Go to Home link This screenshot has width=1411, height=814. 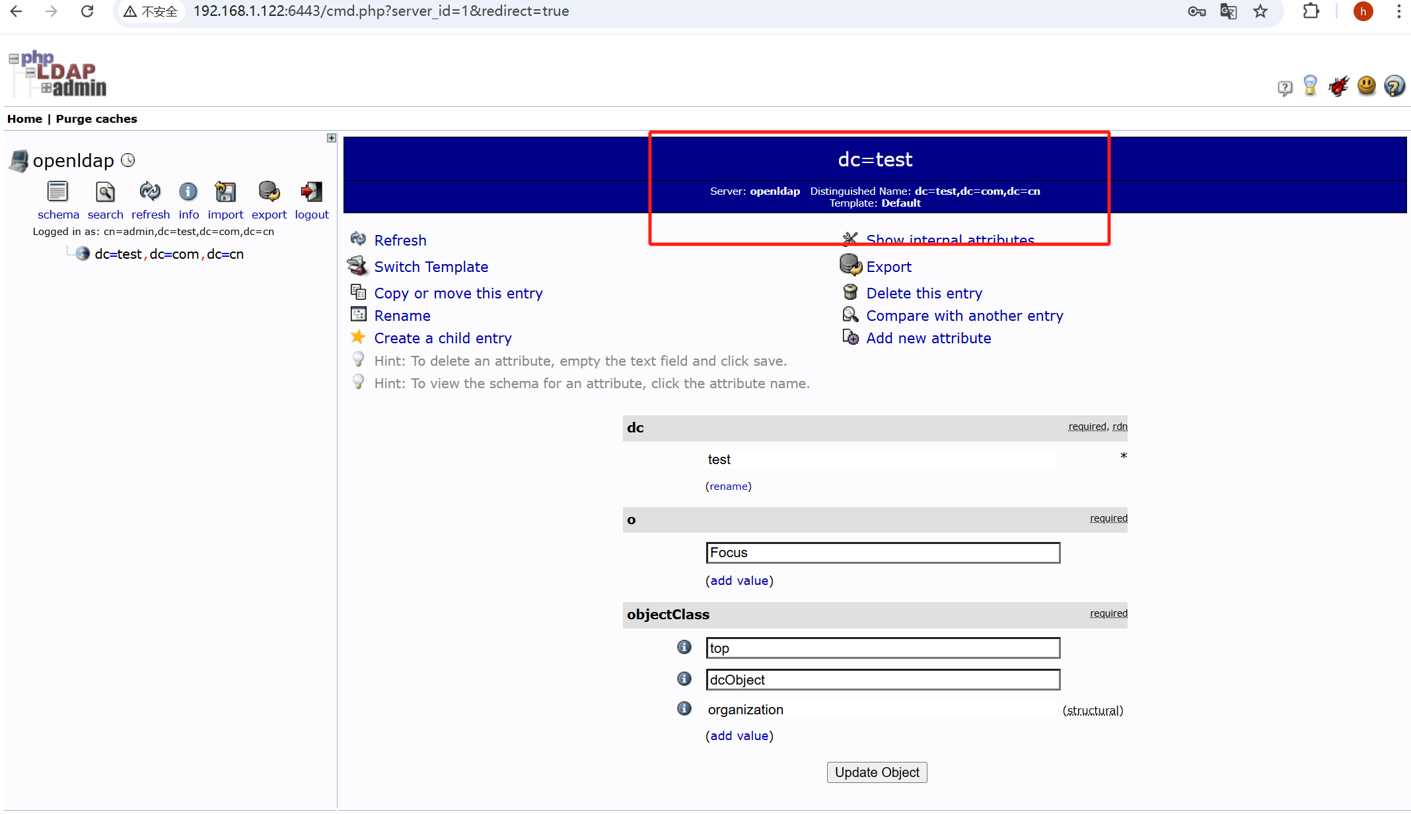tap(24, 119)
